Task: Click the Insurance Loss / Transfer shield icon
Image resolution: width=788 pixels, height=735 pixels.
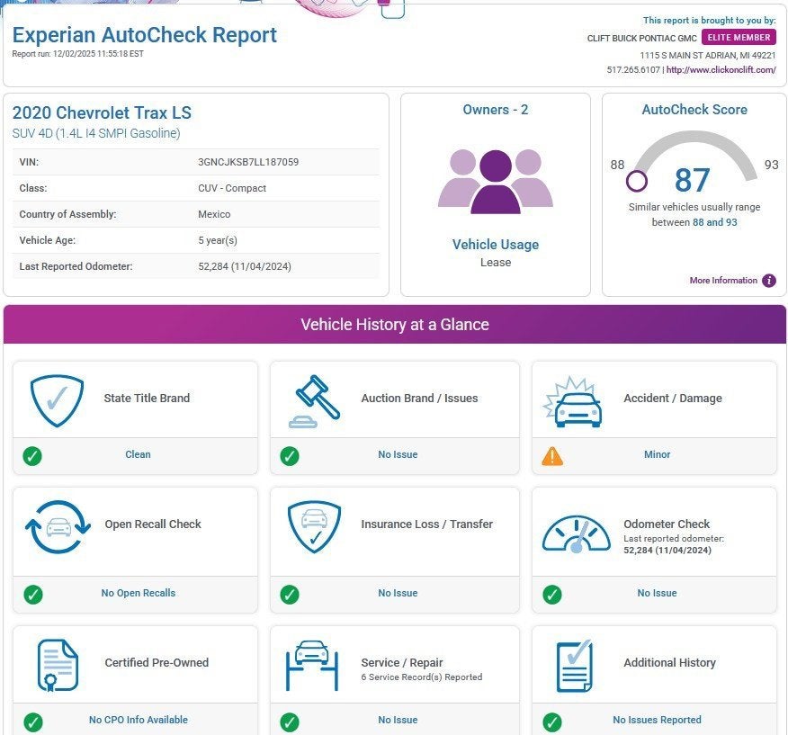Action: click(314, 526)
